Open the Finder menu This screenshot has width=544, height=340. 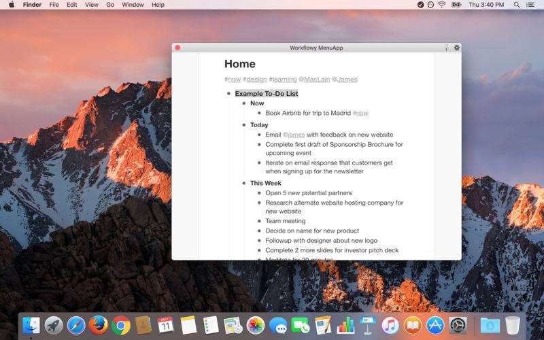point(32,5)
